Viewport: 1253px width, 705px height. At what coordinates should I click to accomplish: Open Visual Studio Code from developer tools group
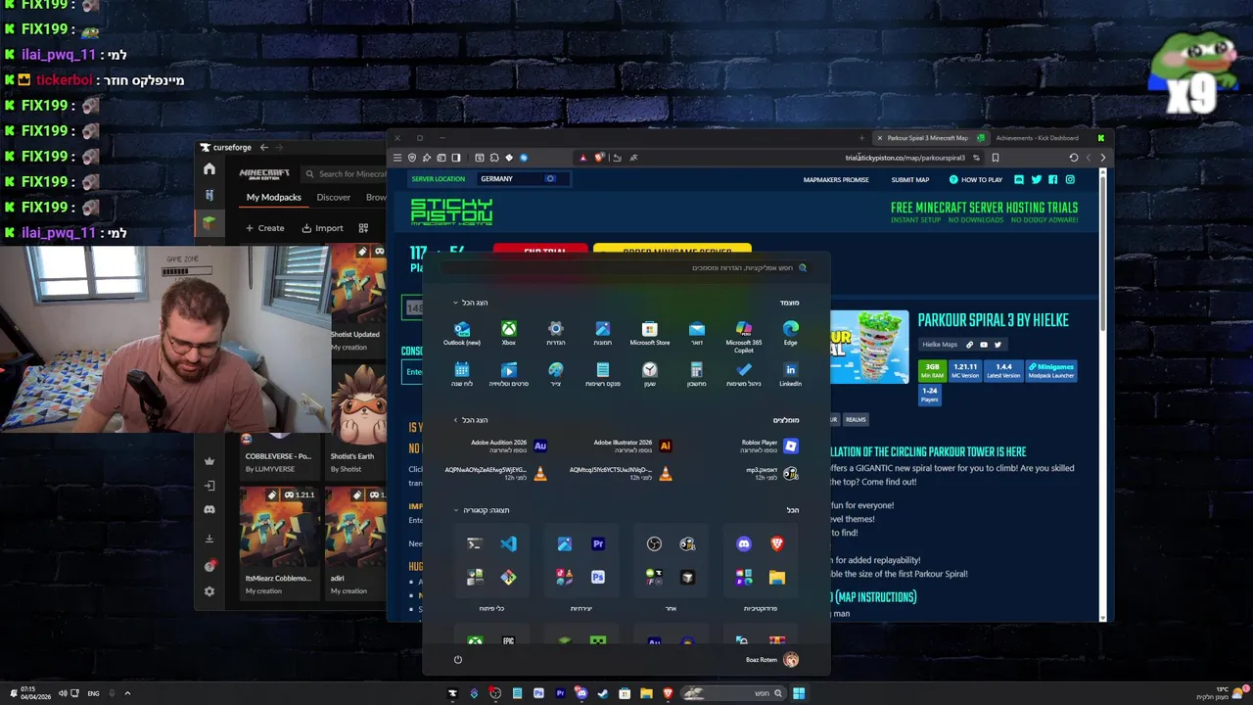point(508,543)
